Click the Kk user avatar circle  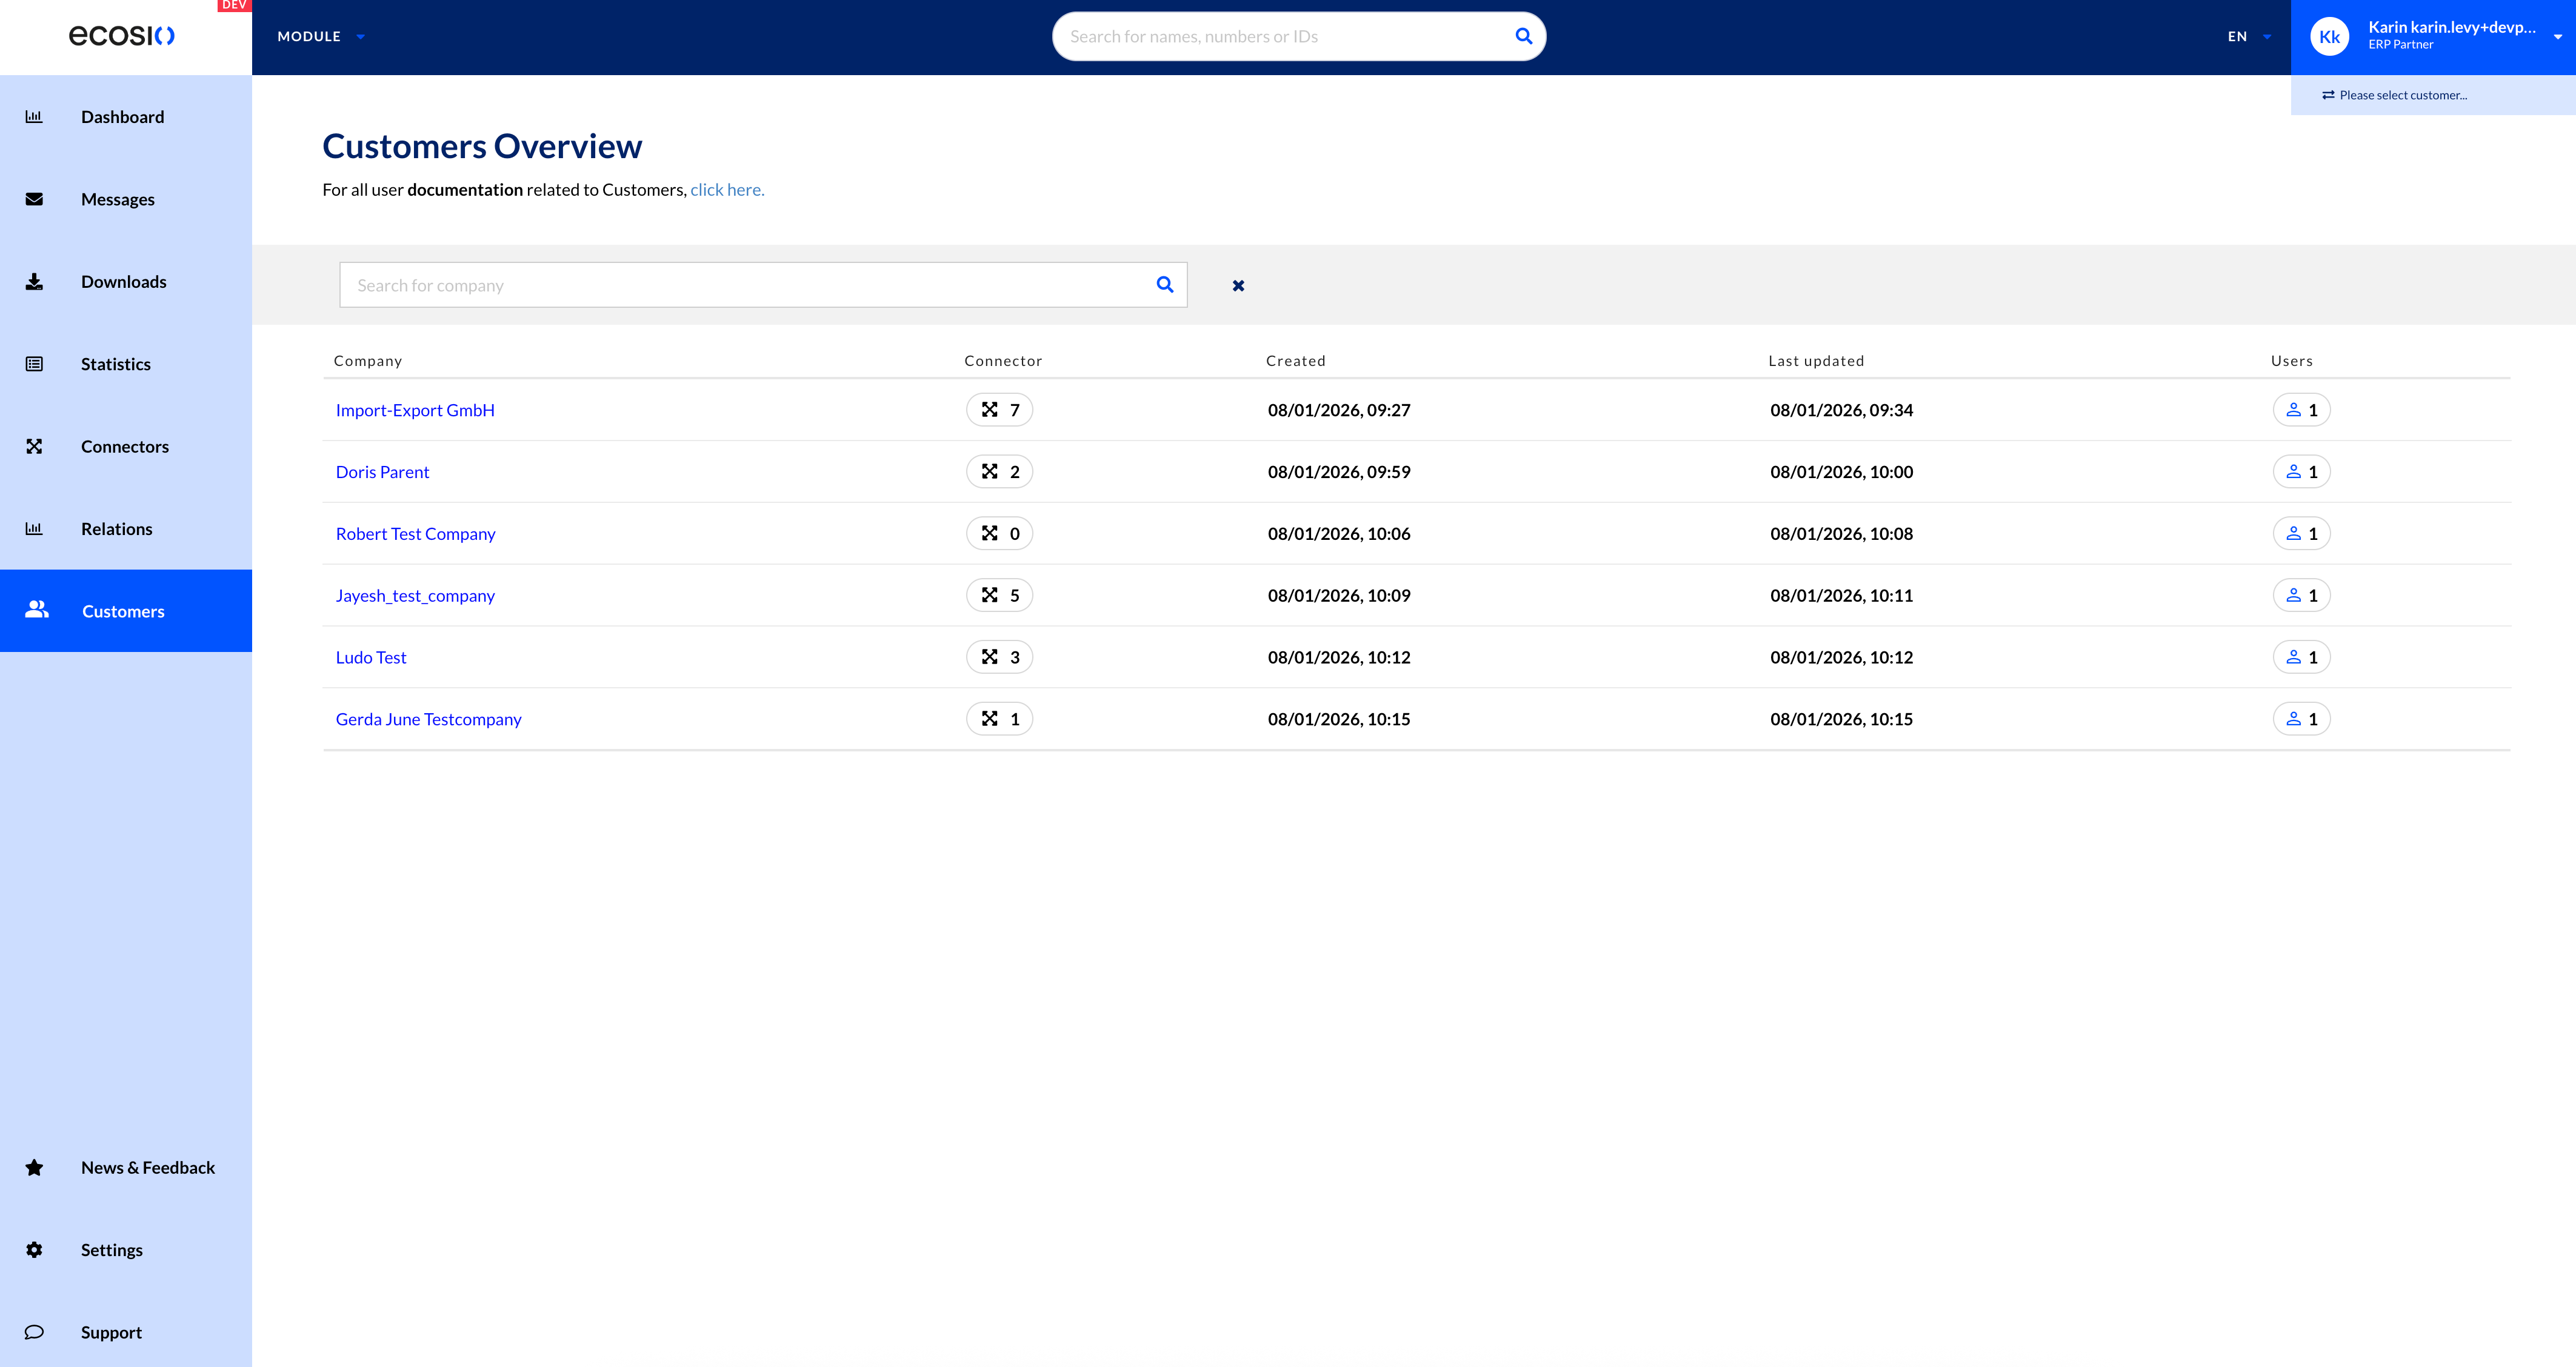[x=2329, y=37]
